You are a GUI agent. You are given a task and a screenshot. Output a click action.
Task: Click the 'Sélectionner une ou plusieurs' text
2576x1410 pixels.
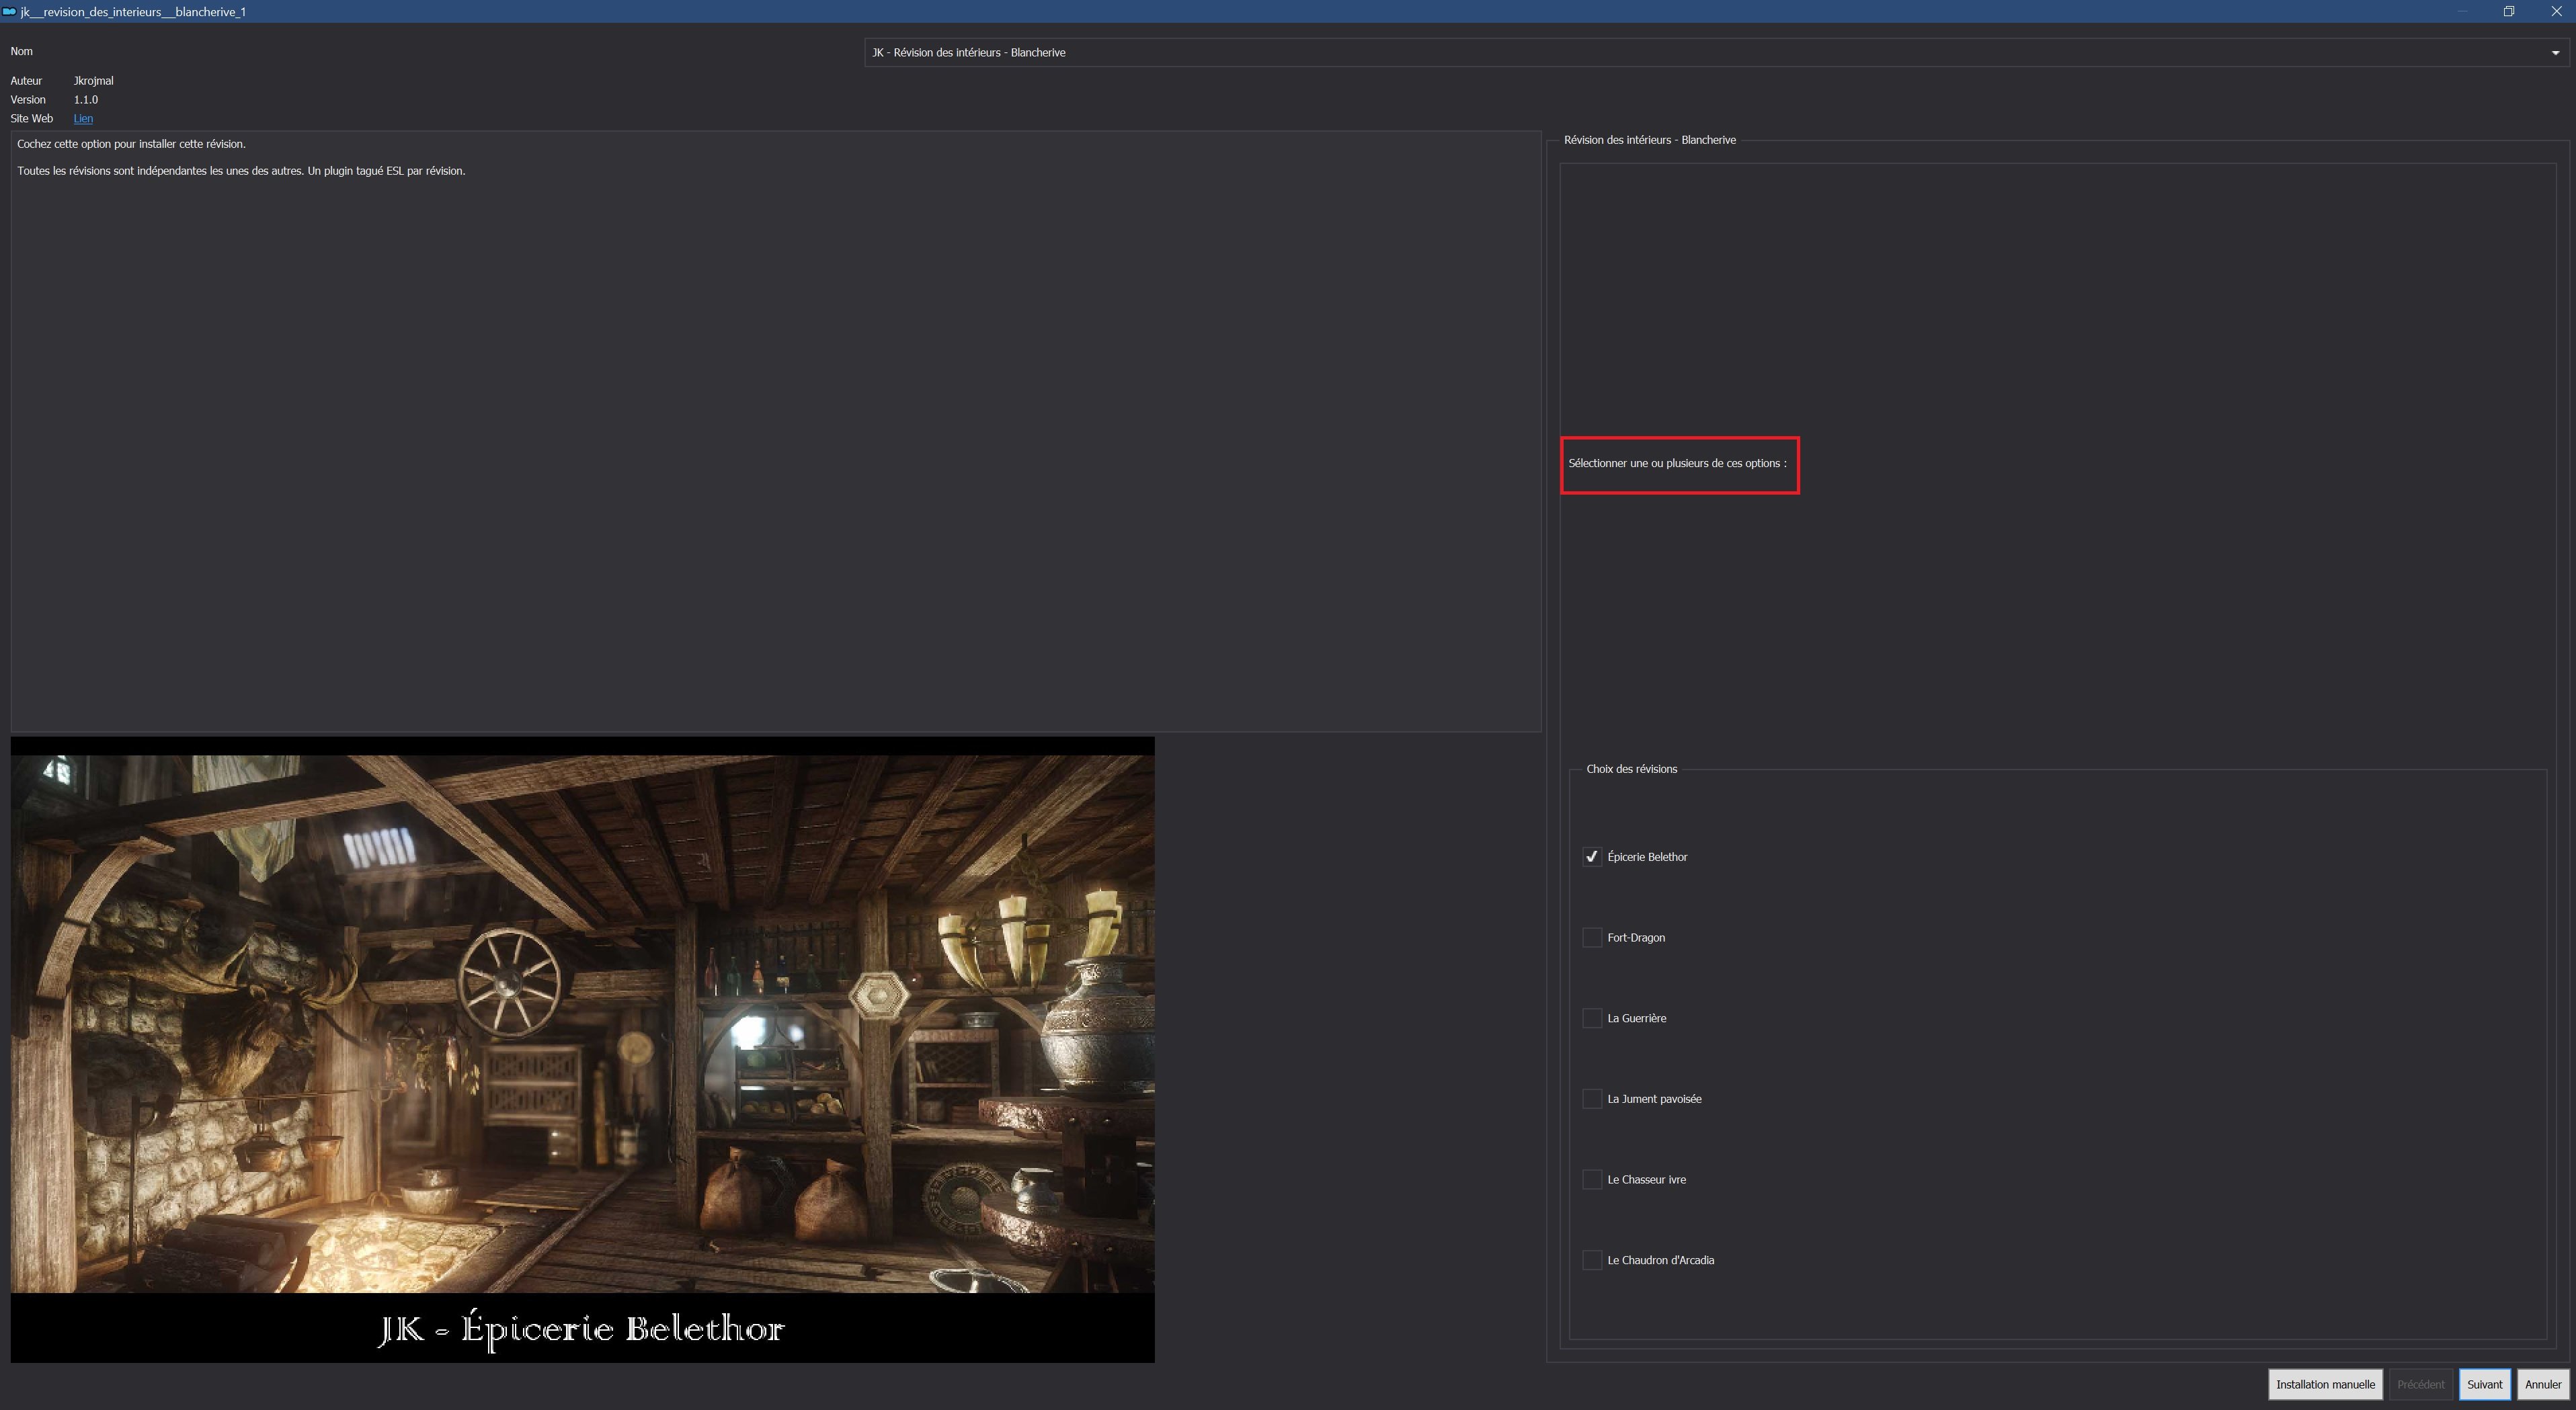pos(1677,463)
